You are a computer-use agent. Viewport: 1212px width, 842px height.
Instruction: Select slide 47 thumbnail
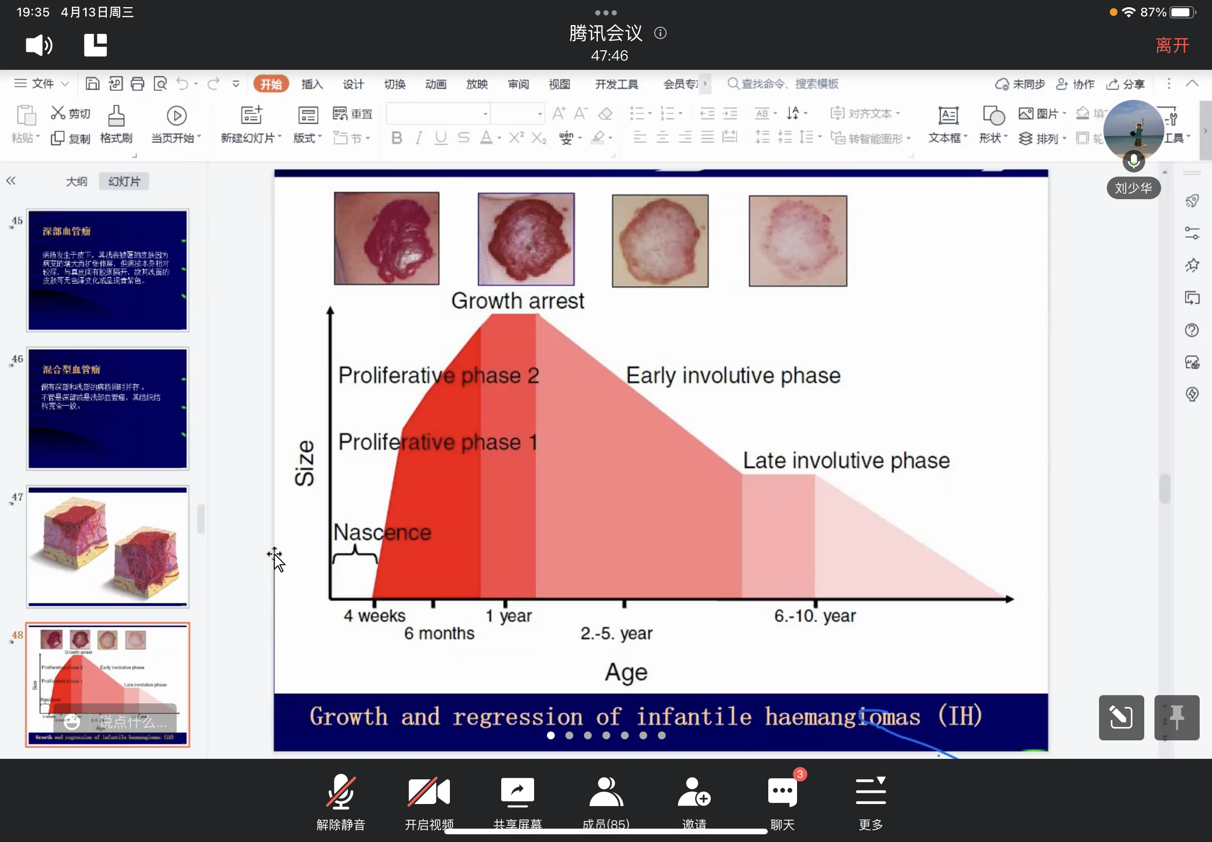108,547
